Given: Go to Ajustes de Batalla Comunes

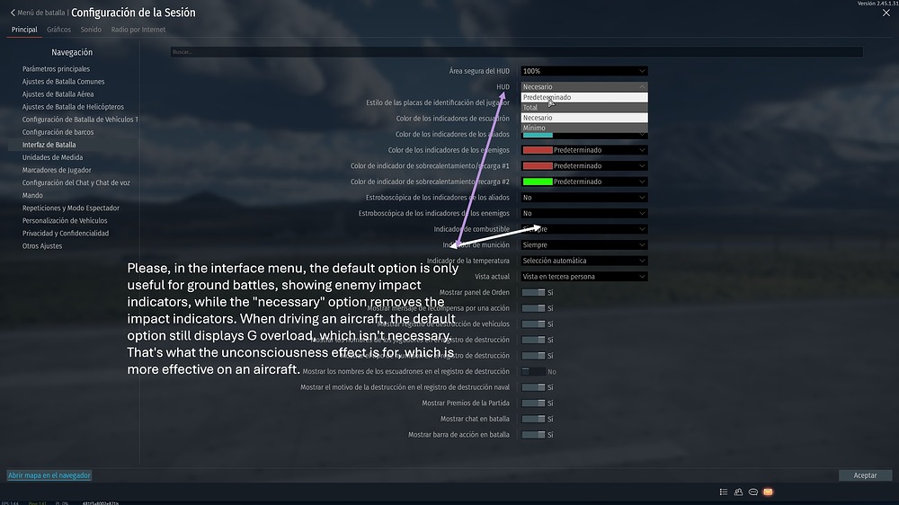Looking at the screenshot, I should click(63, 82).
